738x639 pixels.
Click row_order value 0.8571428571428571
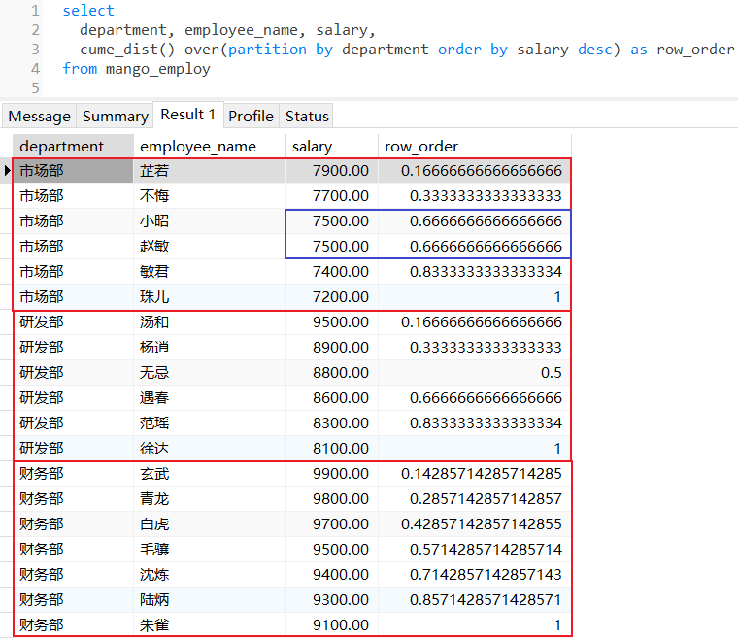tap(475, 600)
